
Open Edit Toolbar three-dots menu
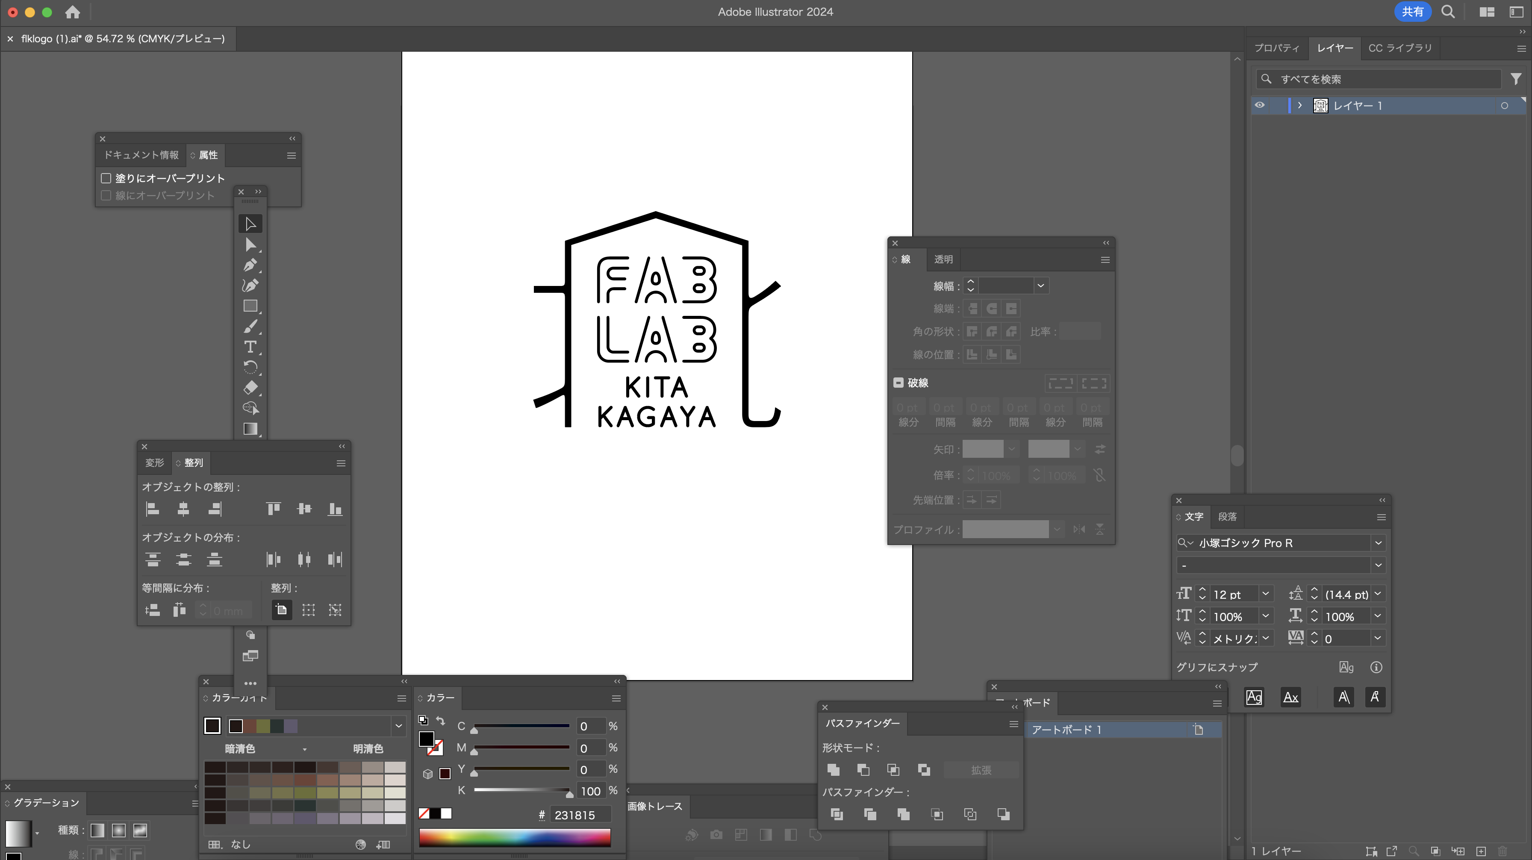tap(250, 683)
